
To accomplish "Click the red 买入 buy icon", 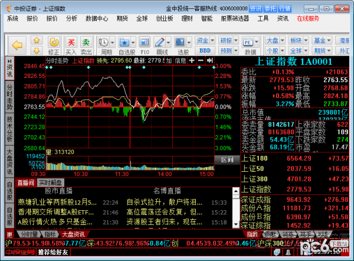I will [71, 42].
